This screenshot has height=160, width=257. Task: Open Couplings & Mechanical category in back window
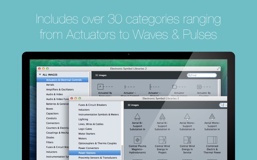point(57,133)
